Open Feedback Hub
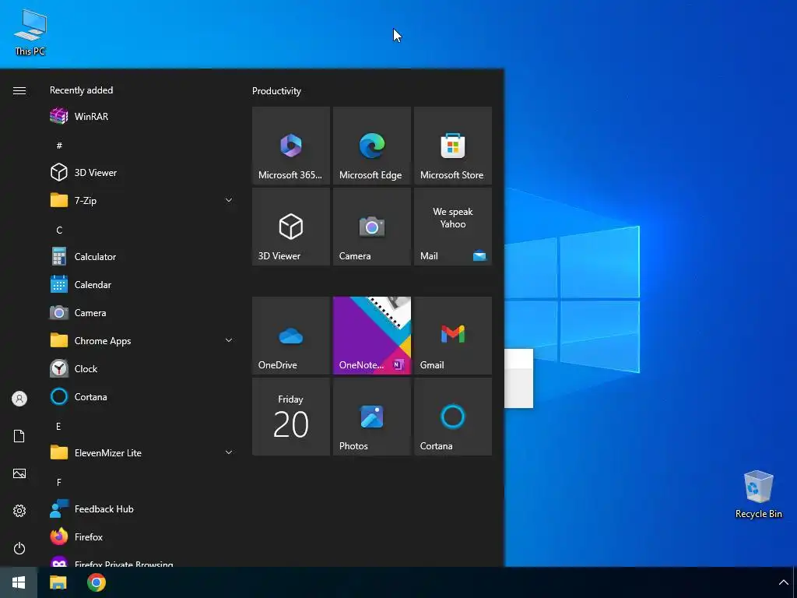Screen dimensions: 797x598 click(142, 509)
